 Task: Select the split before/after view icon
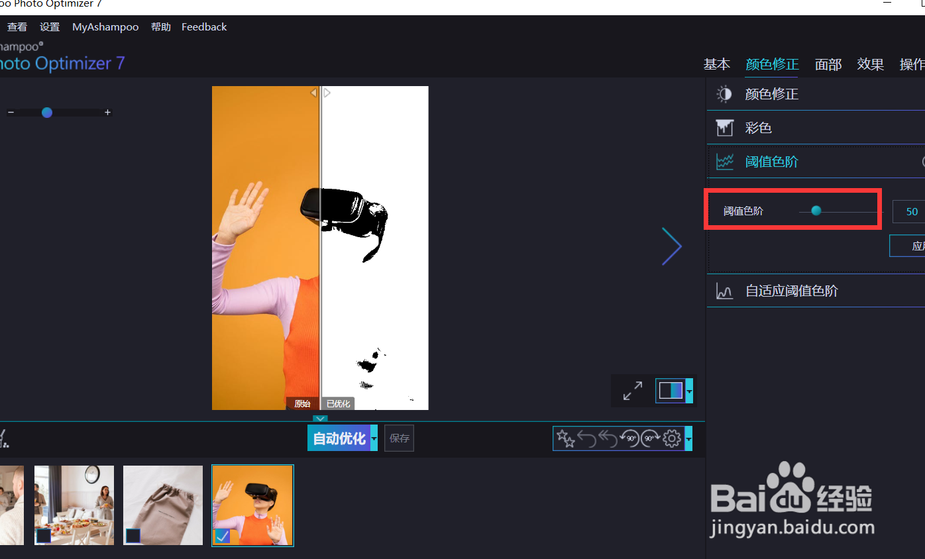(670, 391)
